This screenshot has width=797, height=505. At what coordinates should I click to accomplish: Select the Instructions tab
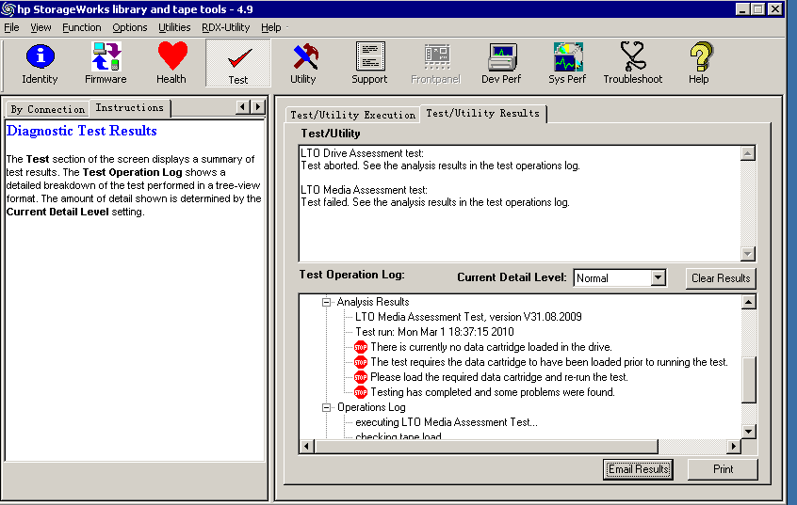(130, 107)
